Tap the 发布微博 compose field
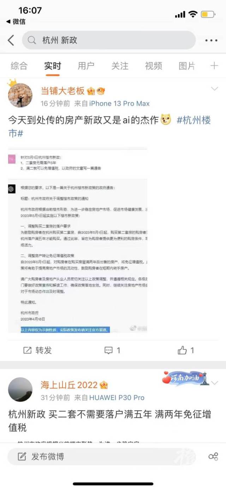Image resolution: width=226 pixels, height=490 pixels. [x=103, y=456]
